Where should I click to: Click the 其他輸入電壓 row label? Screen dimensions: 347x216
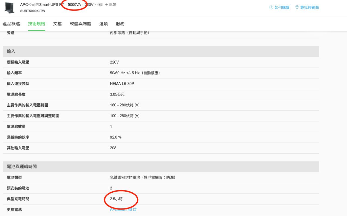click(18, 148)
